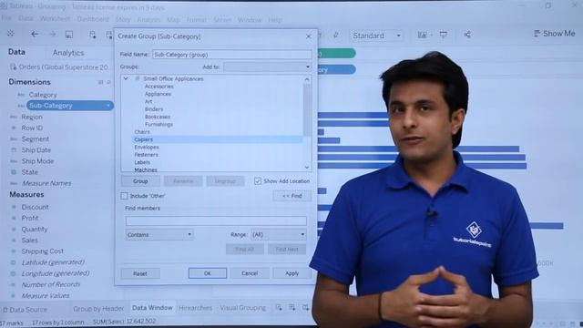Click the New Data Source toolbar icon
583x328 pixels.
click(x=93, y=35)
